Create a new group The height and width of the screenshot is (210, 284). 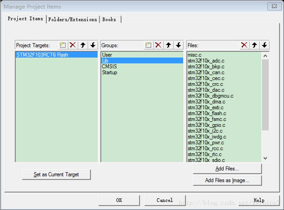148,45
